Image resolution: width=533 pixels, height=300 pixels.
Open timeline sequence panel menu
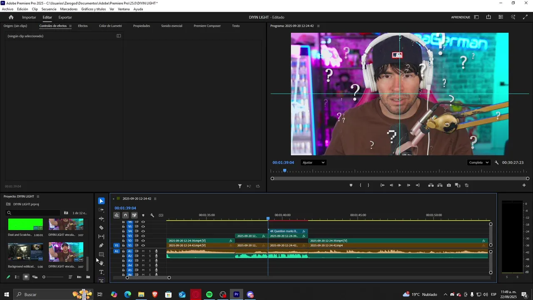(155, 199)
